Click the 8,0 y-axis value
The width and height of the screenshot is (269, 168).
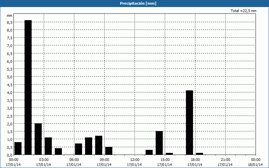pos(9,30)
